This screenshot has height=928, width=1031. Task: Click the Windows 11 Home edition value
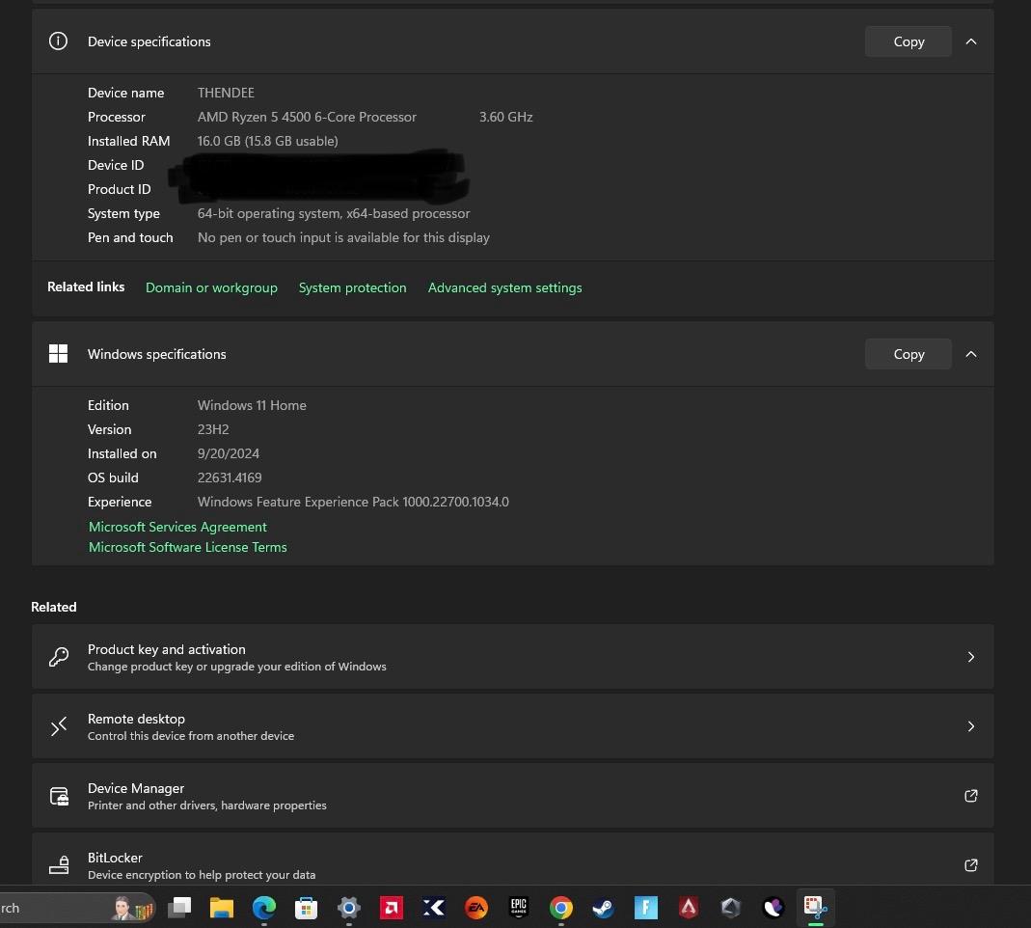(x=252, y=405)
